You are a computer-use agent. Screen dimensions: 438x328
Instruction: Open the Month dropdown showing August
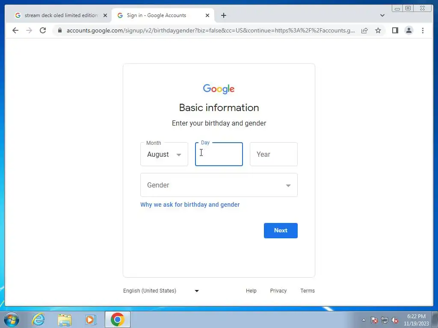pyautogui.click(x=164, y=154)
